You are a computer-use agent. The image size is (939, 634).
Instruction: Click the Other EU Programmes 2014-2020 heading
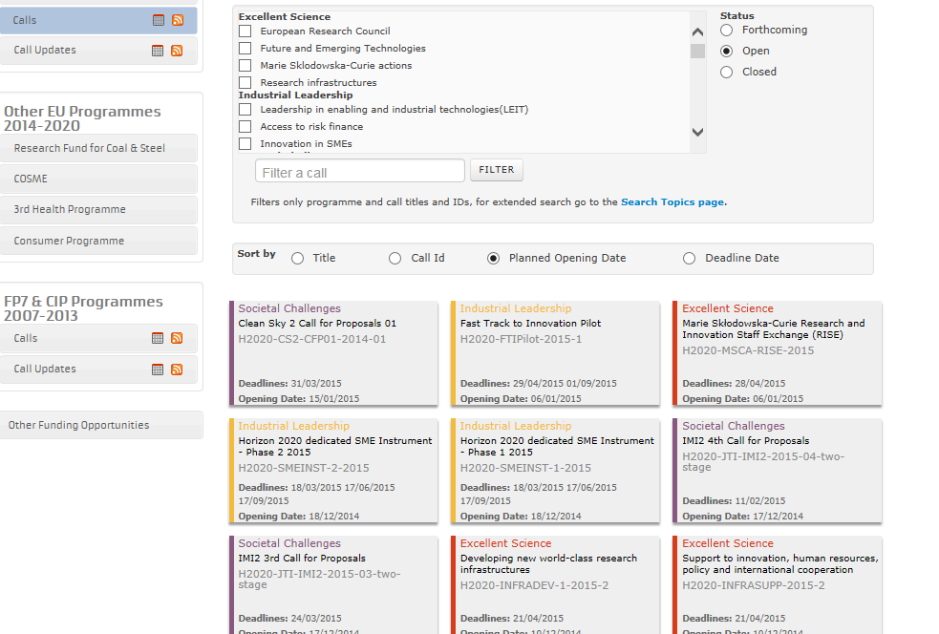[83, 118]
